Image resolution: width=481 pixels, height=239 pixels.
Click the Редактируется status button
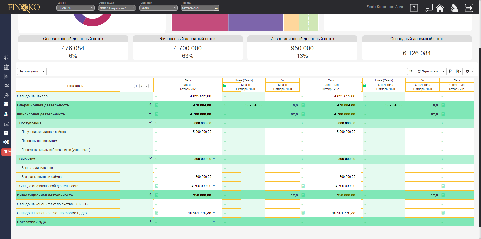29,72
